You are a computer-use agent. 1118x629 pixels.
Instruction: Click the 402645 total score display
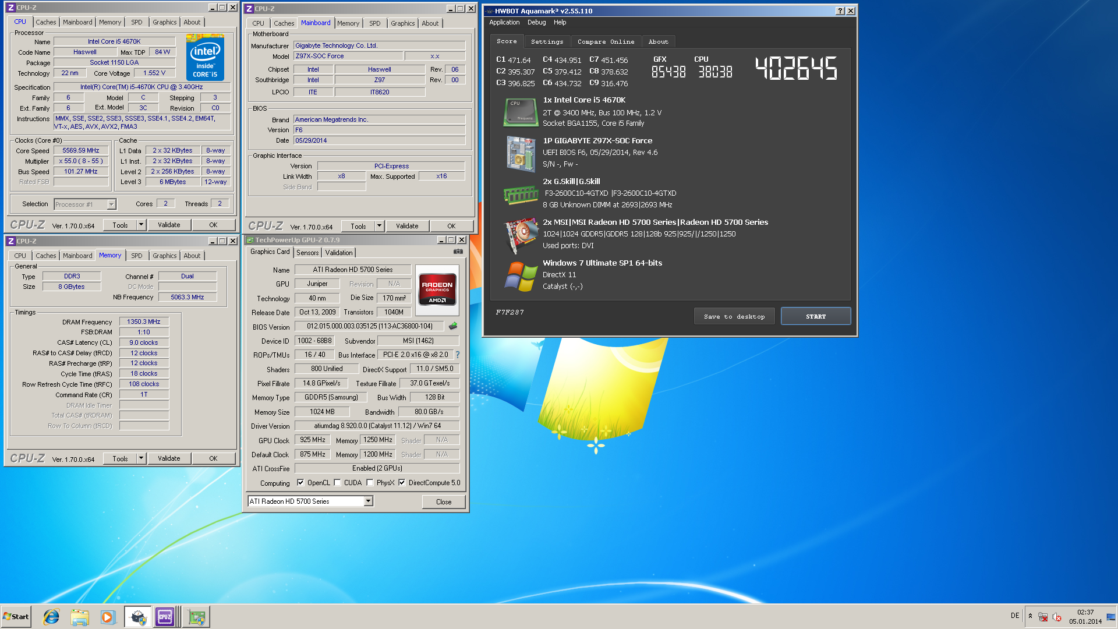796,69
